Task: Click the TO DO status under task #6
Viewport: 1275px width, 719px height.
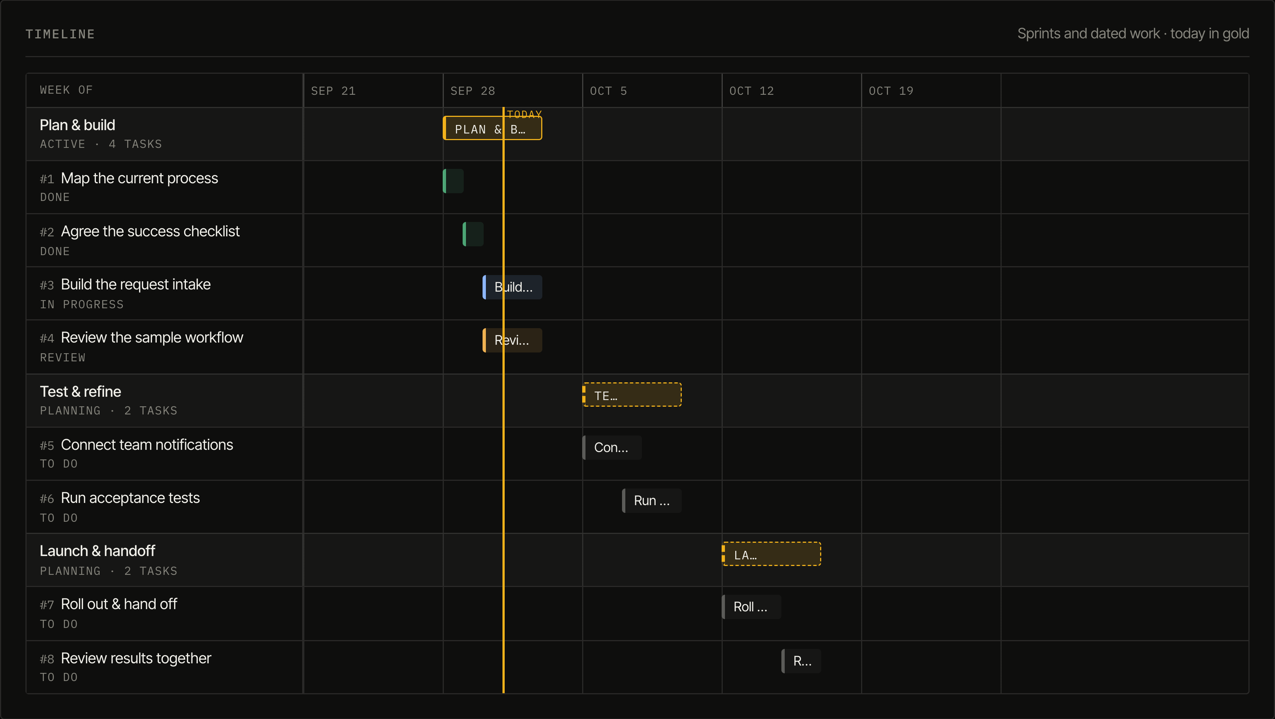Action: (x=59, y=518)
